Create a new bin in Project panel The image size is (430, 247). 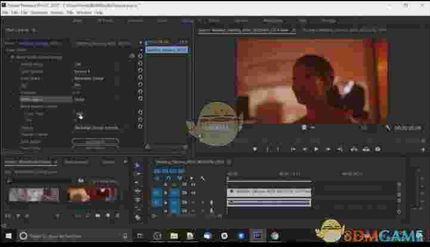(98, 216)
